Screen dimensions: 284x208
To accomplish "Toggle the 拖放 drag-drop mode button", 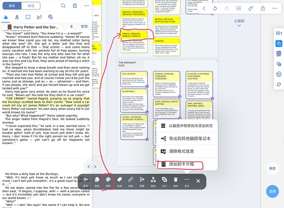I will pos(272,168).
